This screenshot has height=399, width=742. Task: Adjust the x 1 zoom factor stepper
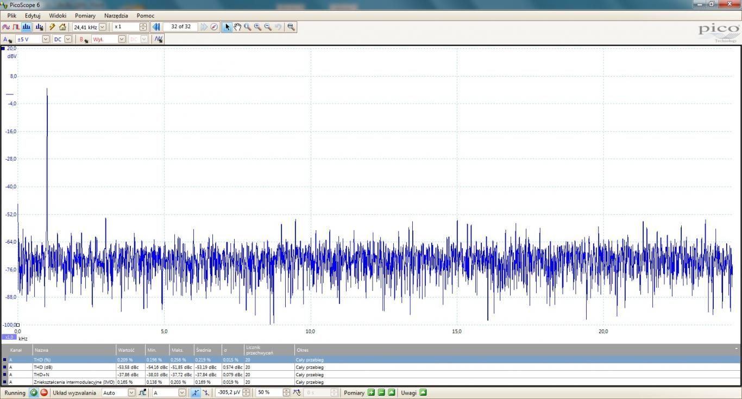143,27
